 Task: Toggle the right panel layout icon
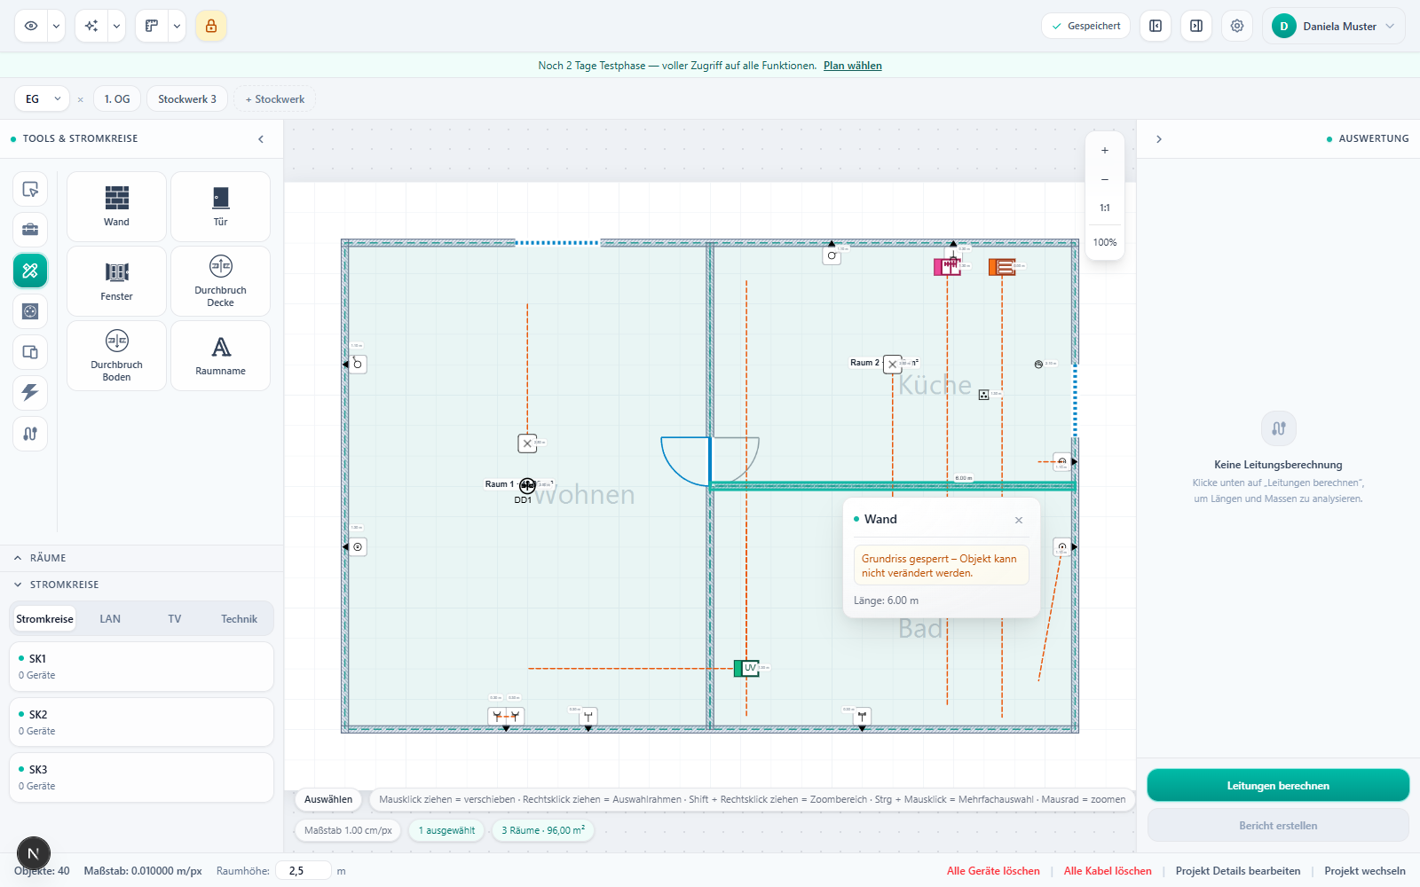click(1196, 26)
